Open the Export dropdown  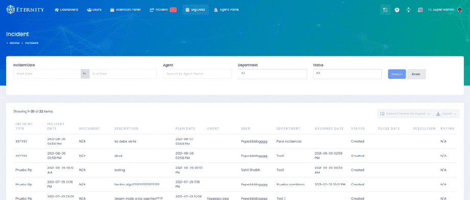point(446,114)
